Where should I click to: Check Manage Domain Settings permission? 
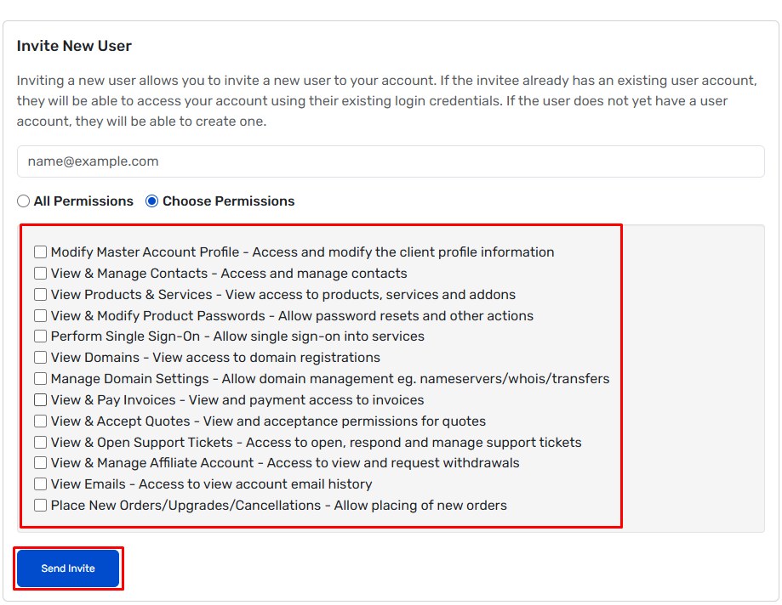pyautogui.click(x=40, y=378)
